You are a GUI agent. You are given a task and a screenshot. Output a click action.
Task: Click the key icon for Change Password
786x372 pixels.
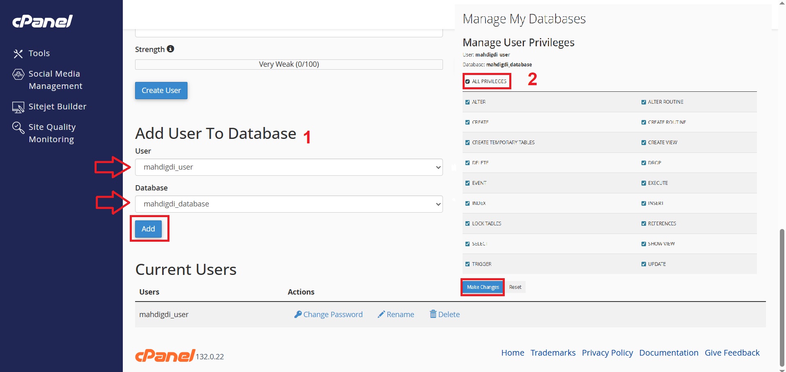[x=298, y=314]
